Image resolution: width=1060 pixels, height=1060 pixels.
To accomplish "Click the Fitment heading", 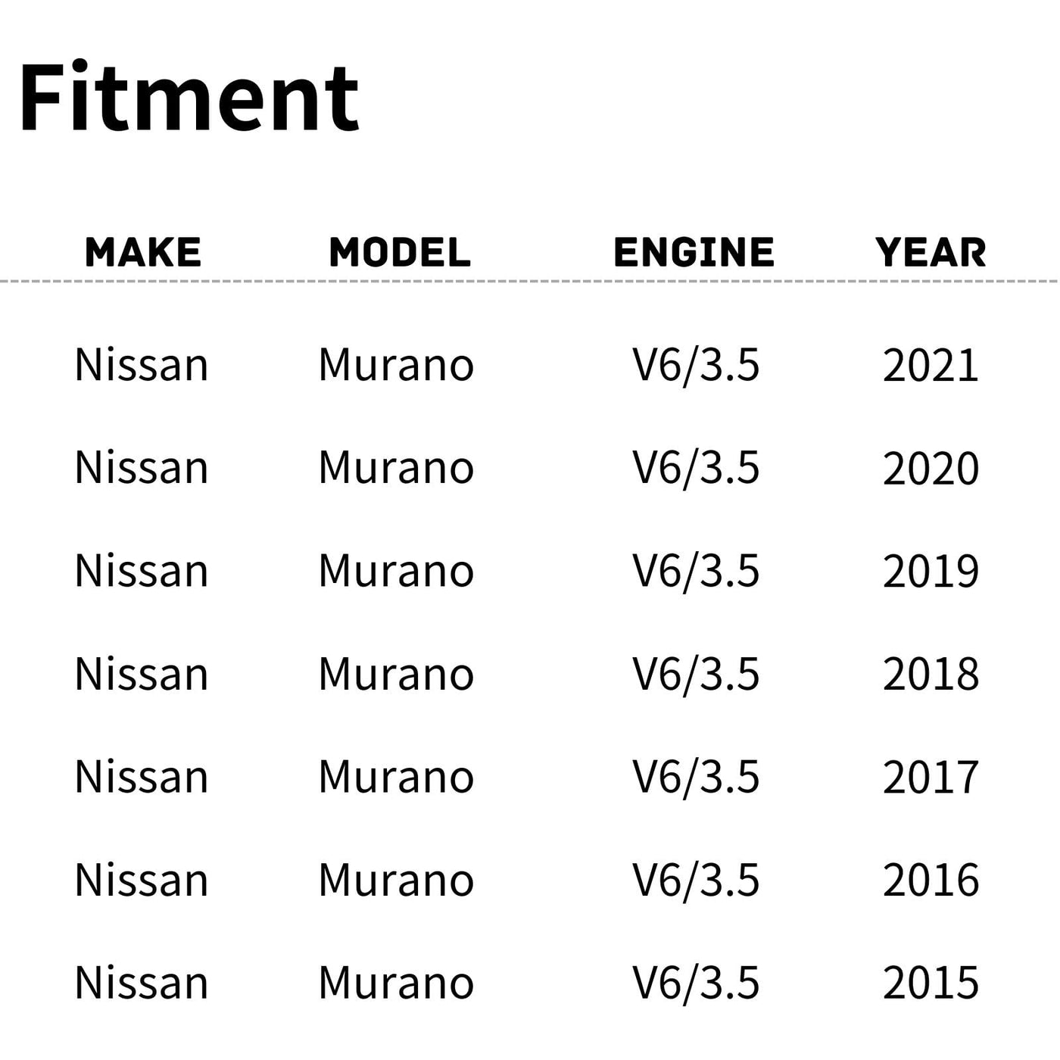I will (x=189, y=98).
